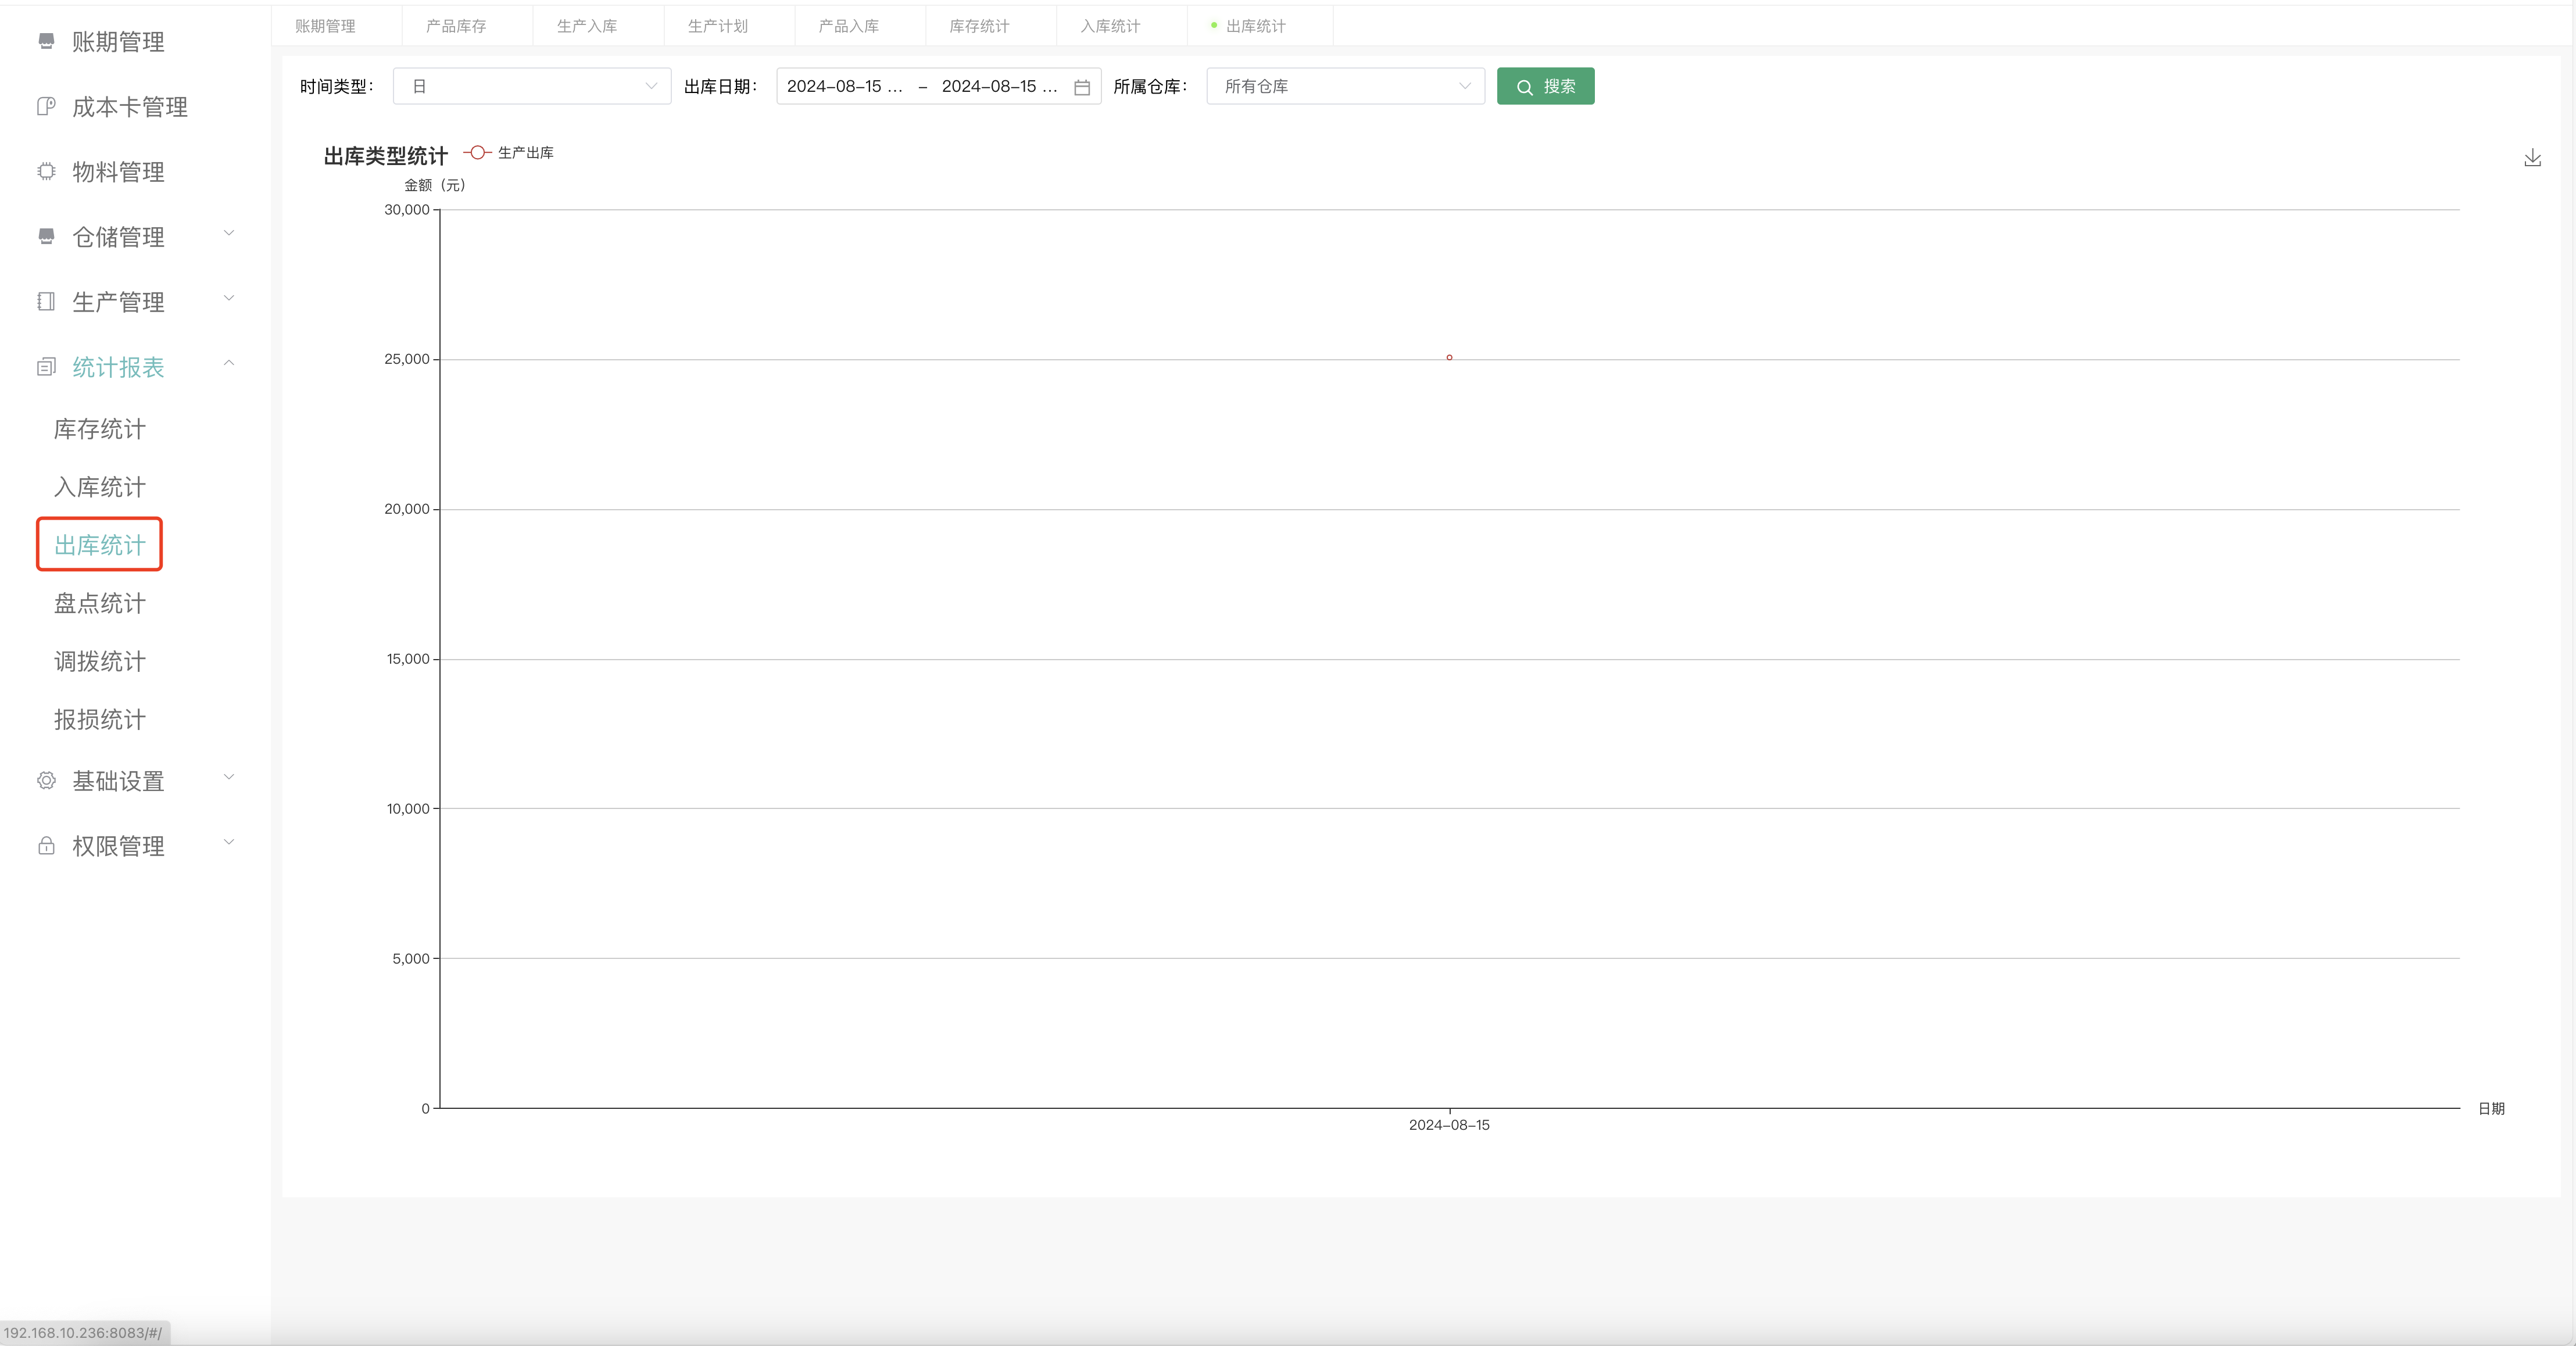Click the 账期管理 sidebar icon
Screen dimensions: 2576x1346
[46, 41]
